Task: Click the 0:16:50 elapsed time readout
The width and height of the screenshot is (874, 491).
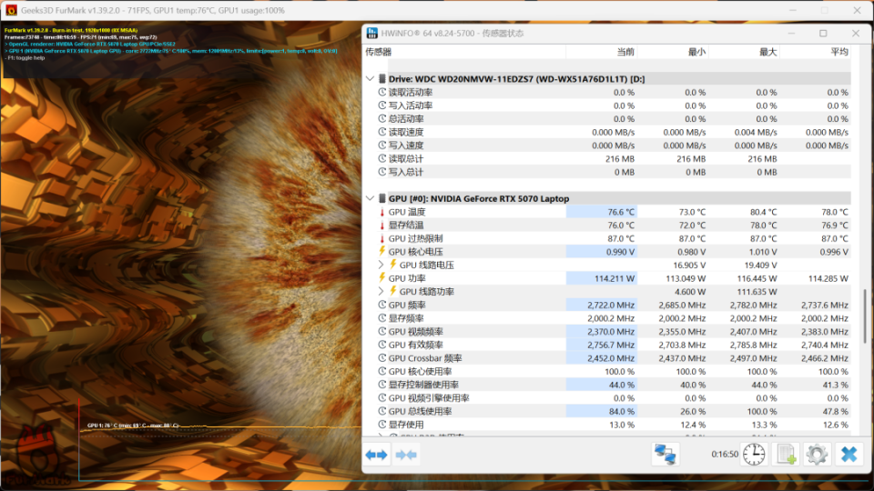Action: (x=725, y=455)
